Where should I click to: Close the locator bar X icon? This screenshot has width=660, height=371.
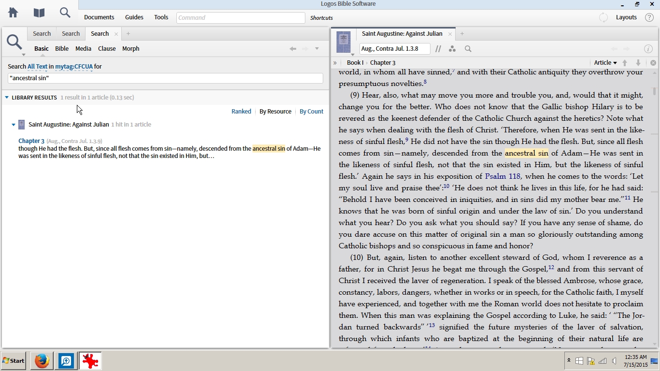point(653,63)
